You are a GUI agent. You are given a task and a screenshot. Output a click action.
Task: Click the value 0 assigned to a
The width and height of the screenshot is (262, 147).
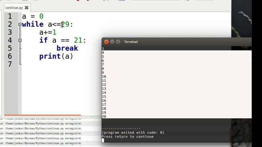41,16
